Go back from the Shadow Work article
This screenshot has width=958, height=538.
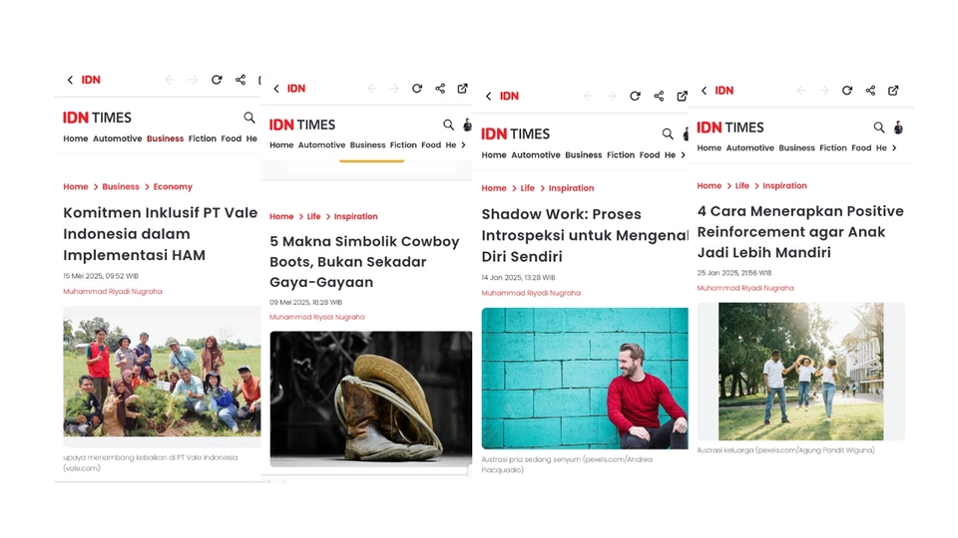pyautogui.click(x=488, y=97)
